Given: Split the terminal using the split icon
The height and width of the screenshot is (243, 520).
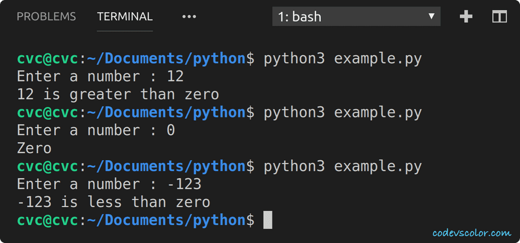Looking at the screenshot, I should 499,17.
